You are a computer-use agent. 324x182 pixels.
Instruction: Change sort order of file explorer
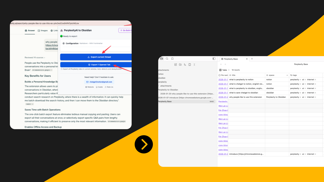[185, 64]
